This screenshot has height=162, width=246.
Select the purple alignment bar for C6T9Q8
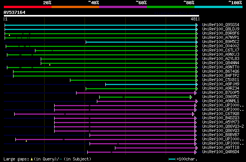[x=103, y=114]
